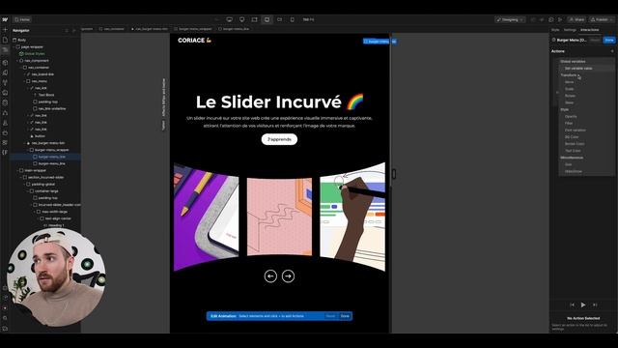Switch to the Settings tab
This screenshot has height=348, width=618.
click(570, 30)
